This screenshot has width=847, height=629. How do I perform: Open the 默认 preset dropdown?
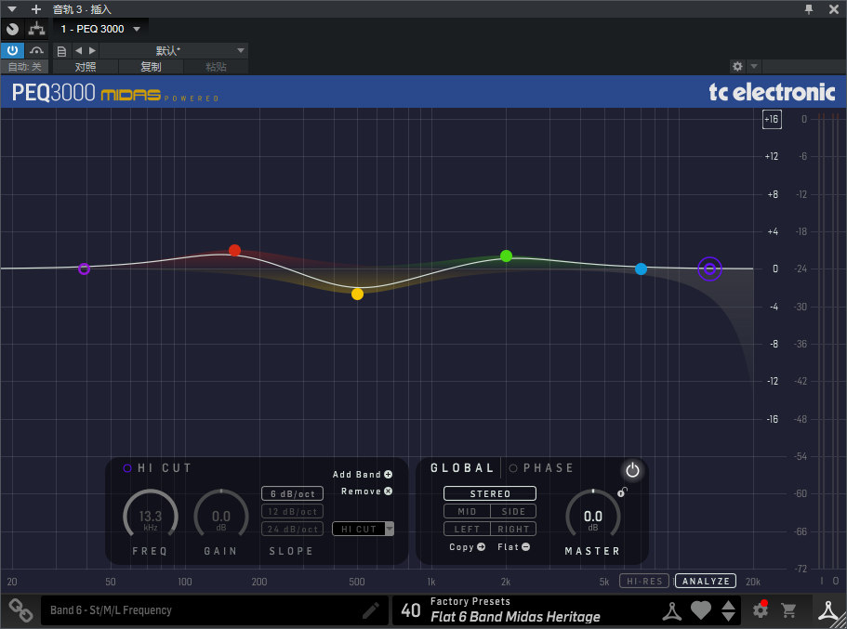pos(174,50)
